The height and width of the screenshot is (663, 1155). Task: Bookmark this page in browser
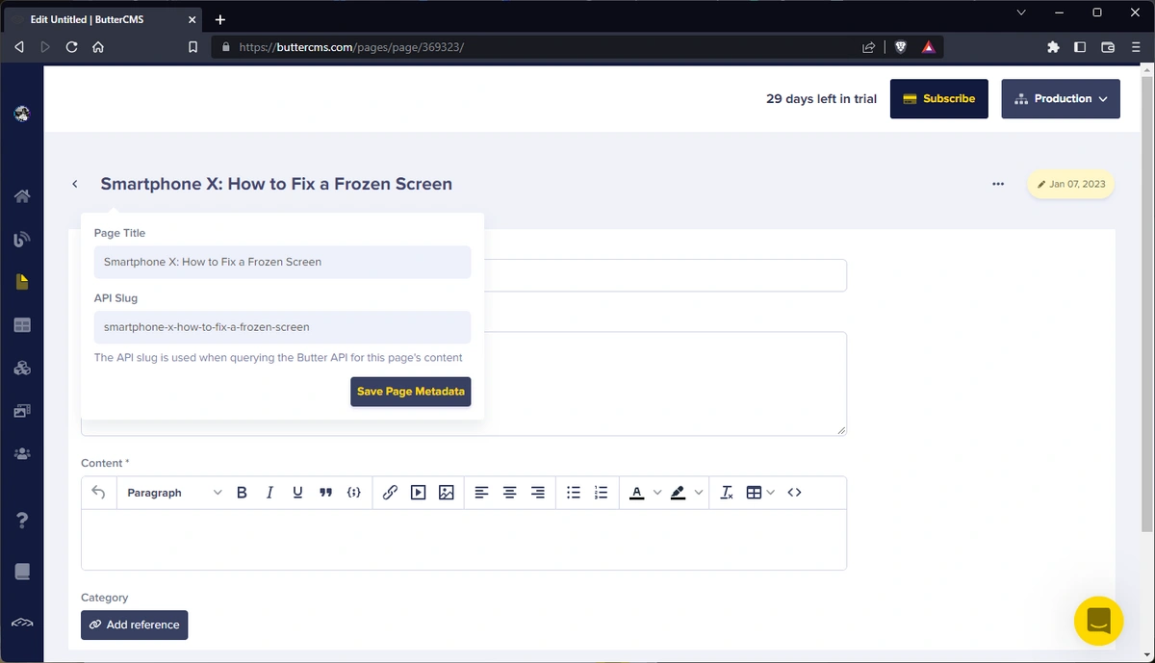(x=193, y=46)
